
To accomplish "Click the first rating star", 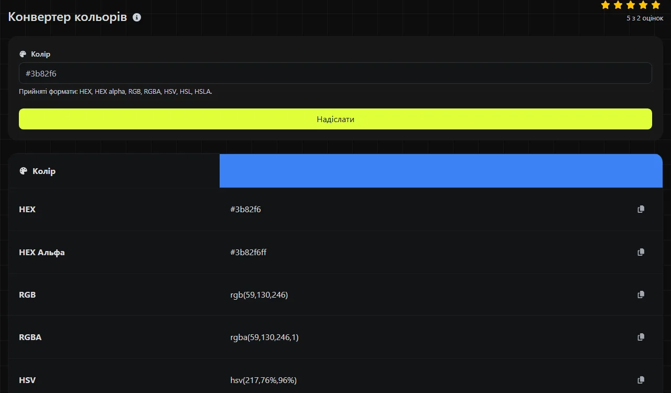I will pyautogui.click(x=605, y=5).
